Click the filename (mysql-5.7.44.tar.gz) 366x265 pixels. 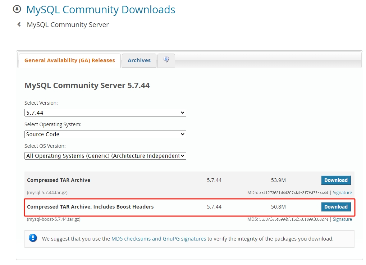coord(47,193)
